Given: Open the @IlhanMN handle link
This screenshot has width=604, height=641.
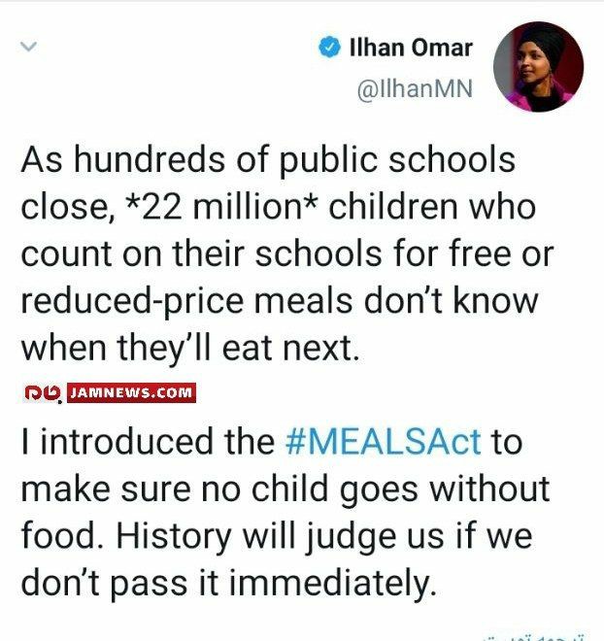Looking at the screenshot, I should (415, 88).
